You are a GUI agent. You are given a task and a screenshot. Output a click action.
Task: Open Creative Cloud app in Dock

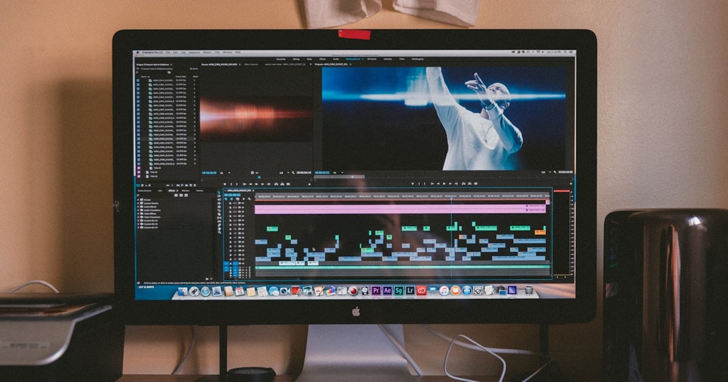click(421, 290)
